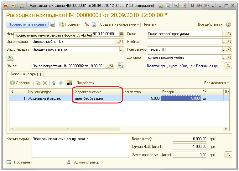Open the Печать dropdown menu
239x171 pixels.
tap(149, 24)
